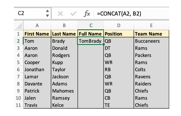Open the fx Insert Function icon
Screen dimensions: 181x116
pos(87,14)
